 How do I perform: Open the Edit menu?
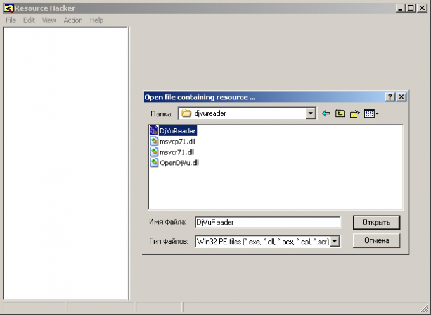tap(29, 20)
